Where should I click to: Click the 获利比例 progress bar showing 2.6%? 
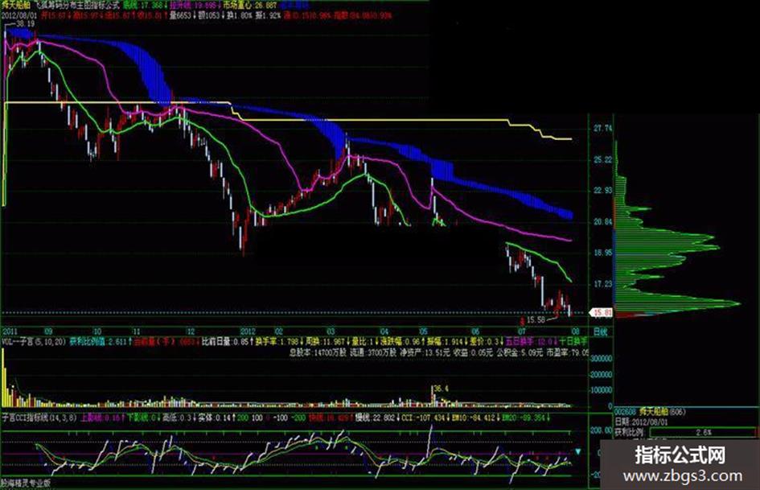pyautogui.click(x=702, y=432)
